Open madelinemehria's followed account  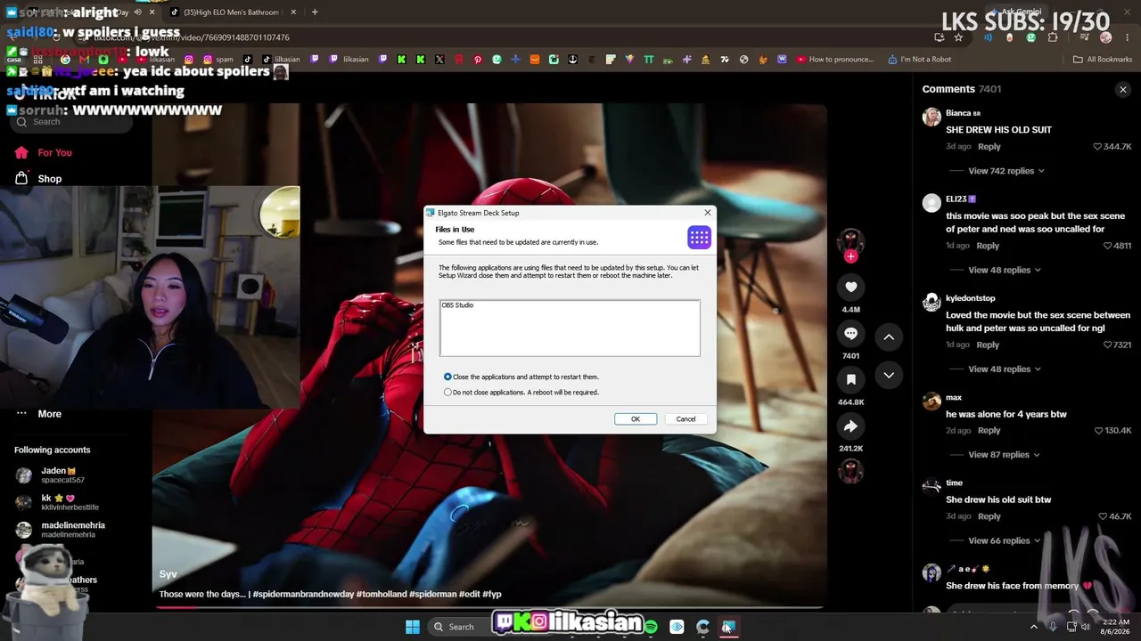(x=61, y=530)
